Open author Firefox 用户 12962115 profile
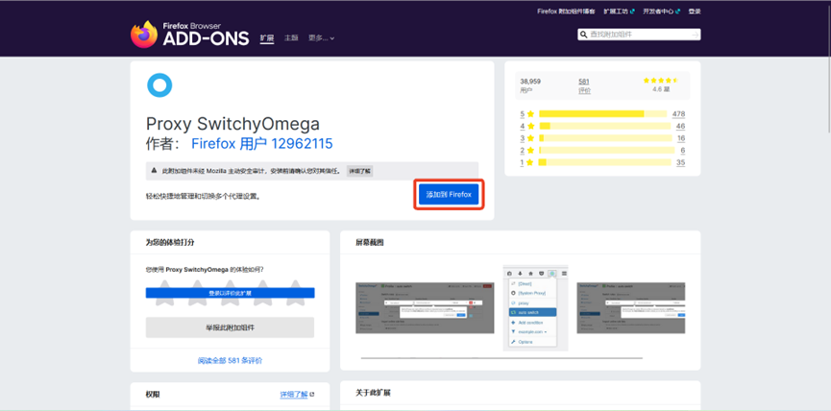 (262, 143)
